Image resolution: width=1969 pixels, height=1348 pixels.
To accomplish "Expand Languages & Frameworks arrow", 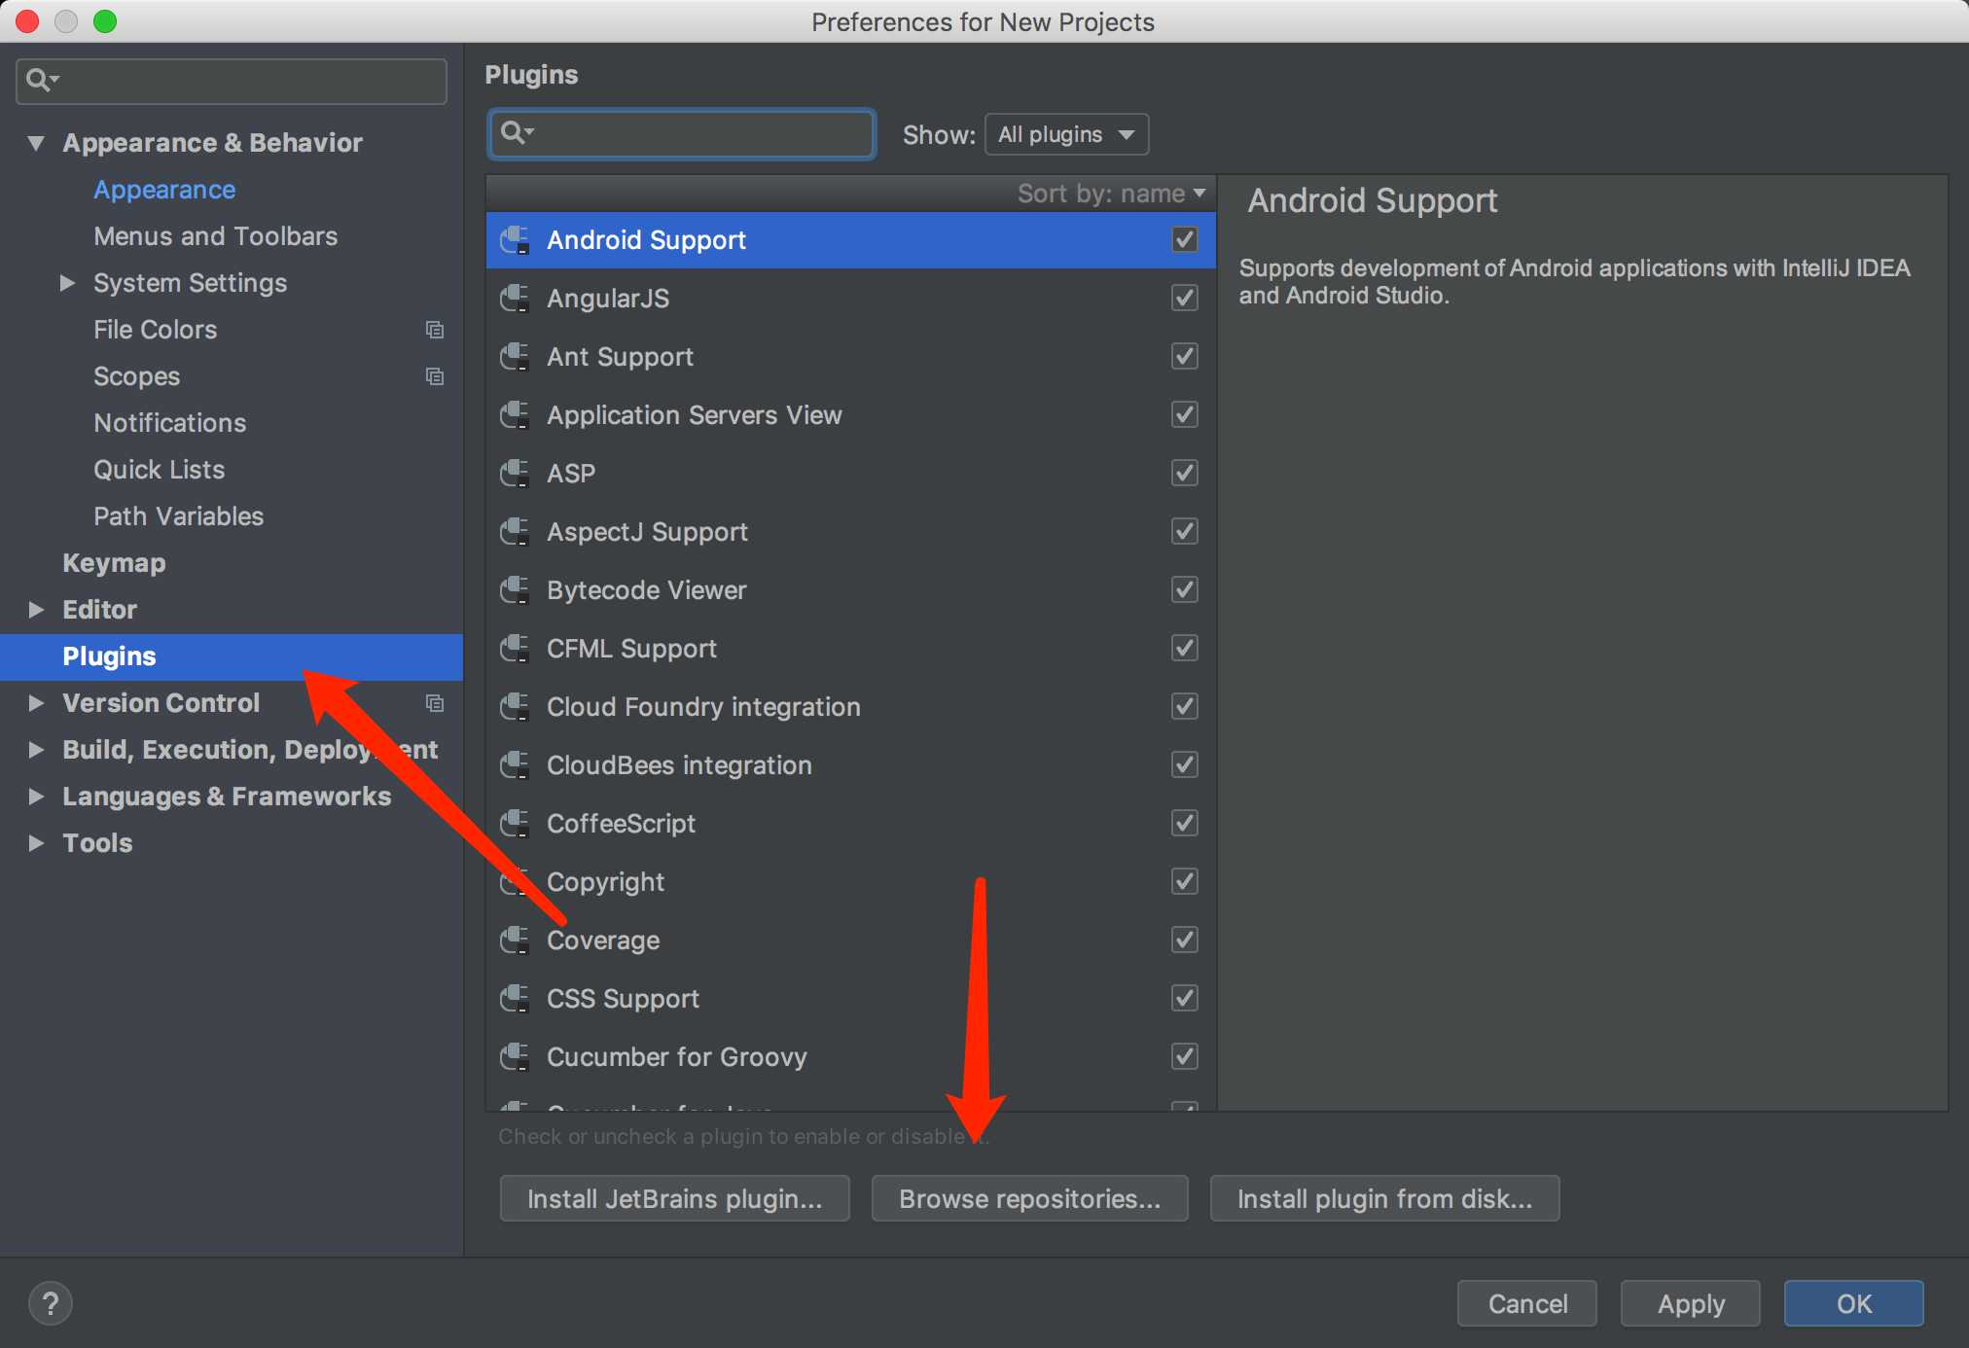I will (x=36, y=797).
